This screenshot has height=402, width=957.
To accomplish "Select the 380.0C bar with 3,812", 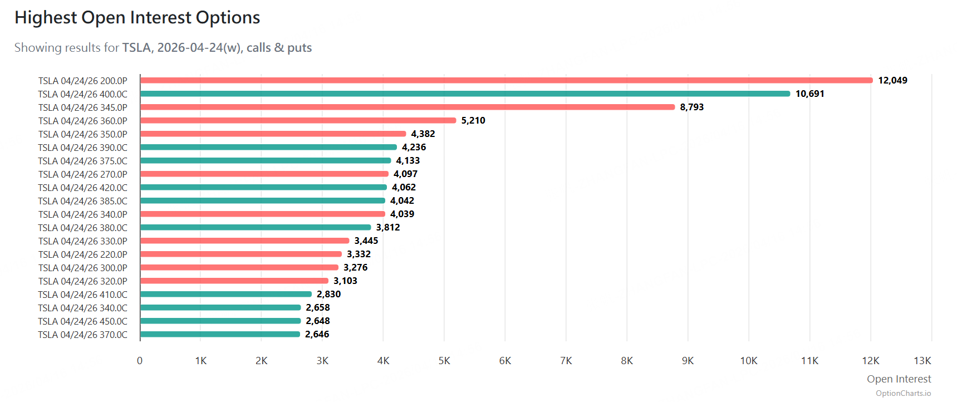I will [256, 227].
